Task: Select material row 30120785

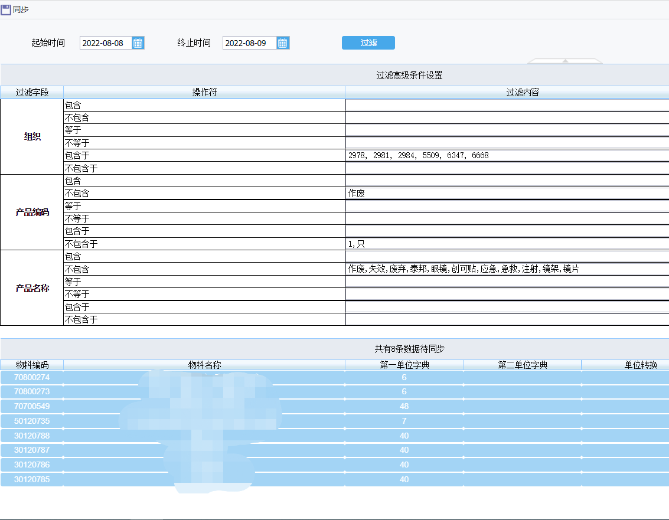Action: 334,479
